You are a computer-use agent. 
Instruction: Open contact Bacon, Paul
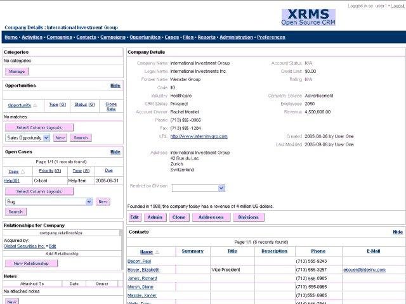(x=140, y=262)
